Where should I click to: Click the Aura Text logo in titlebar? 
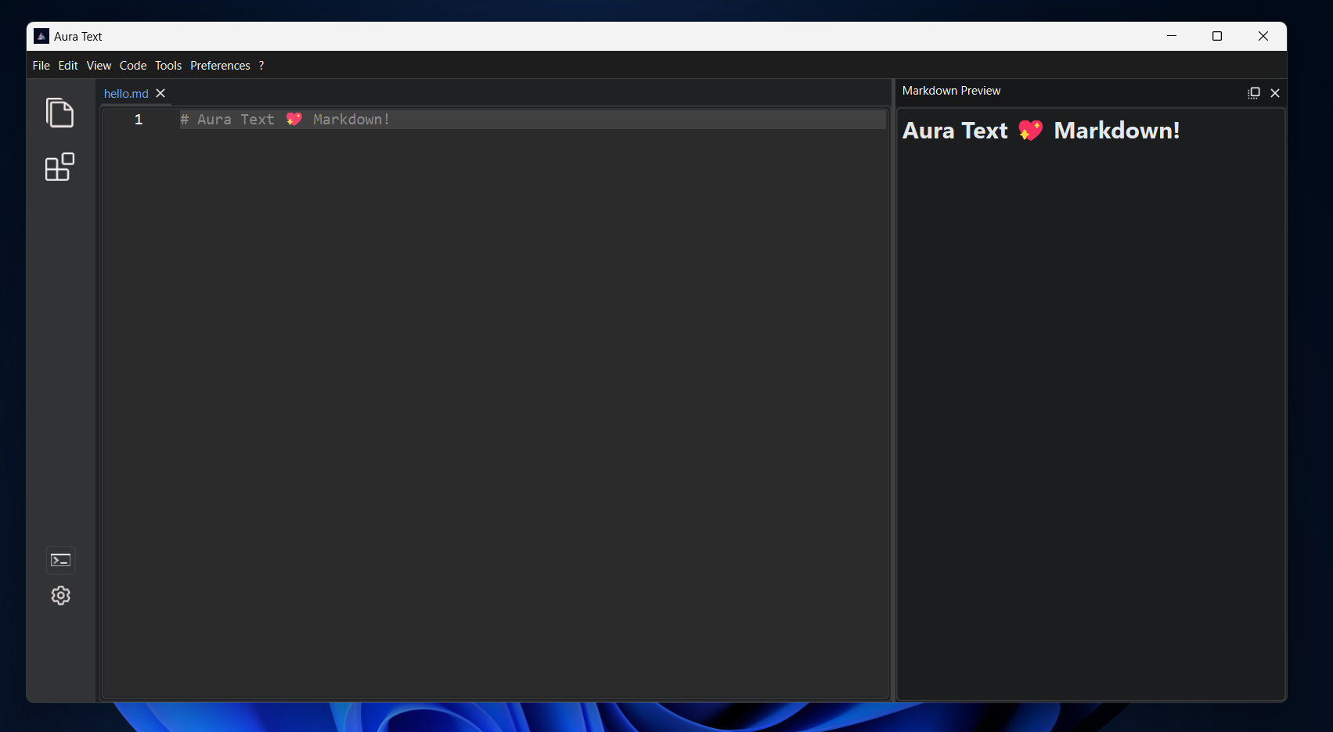point(40,36)
